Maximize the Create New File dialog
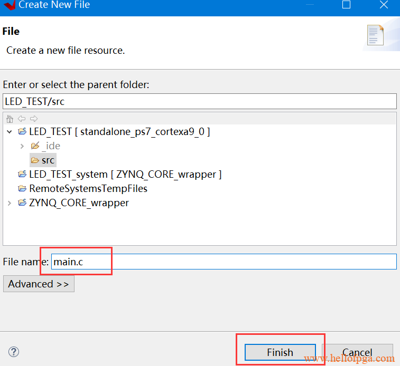400x366 pixels. [346, 5]
